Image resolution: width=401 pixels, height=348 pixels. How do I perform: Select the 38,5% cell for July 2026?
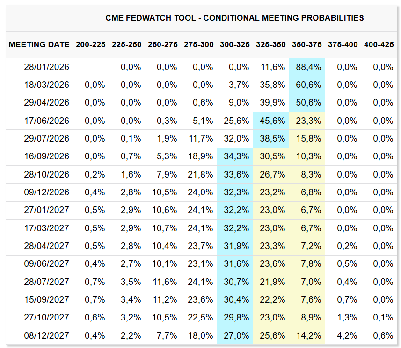click(x=272, y=139)
